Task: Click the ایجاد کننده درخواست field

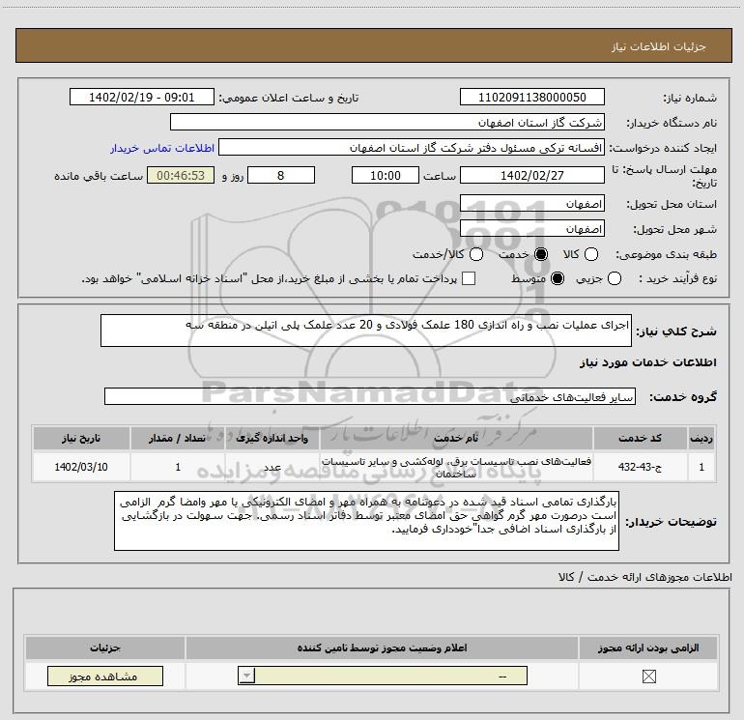Action: coord(412,148)
